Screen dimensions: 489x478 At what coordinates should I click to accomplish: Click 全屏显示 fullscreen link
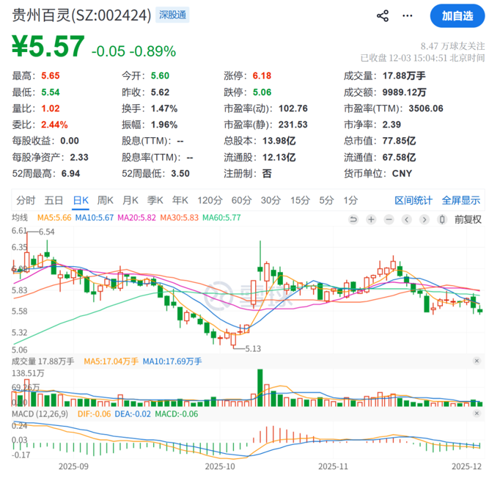coord(460,200)
